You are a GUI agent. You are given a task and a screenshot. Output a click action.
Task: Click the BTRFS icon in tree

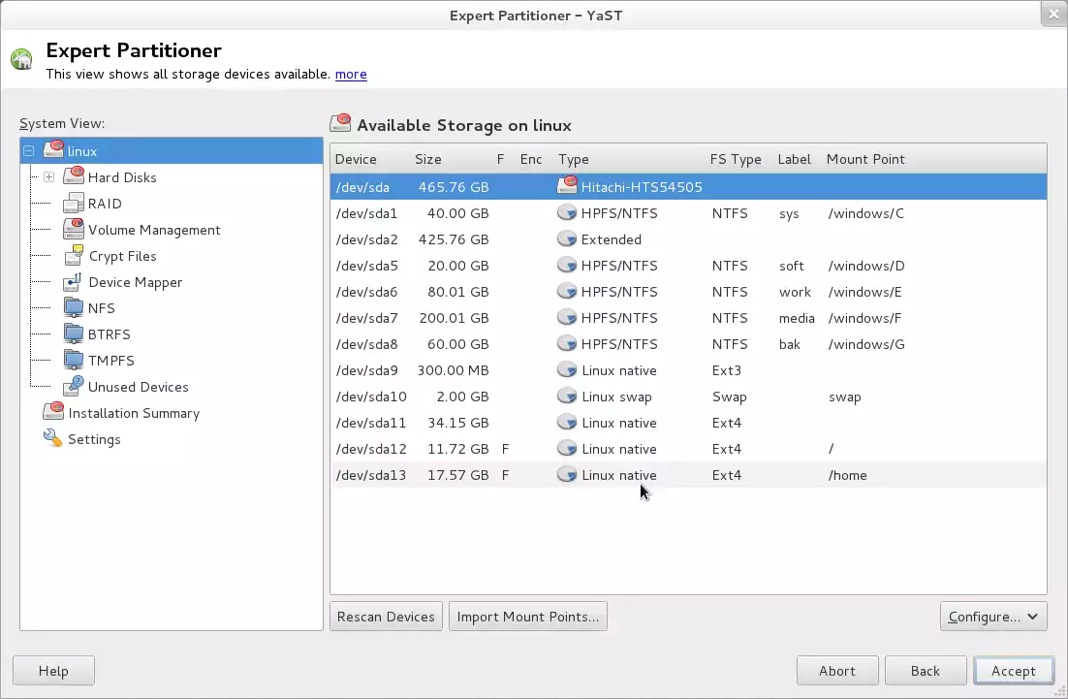coord(74,334)
